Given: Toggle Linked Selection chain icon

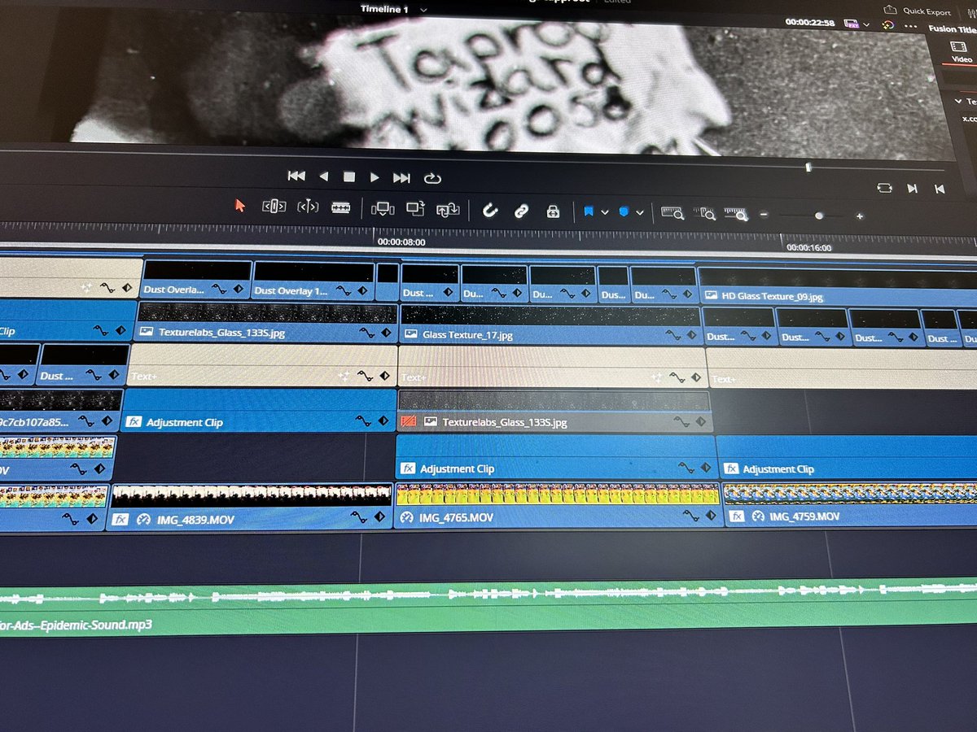Looking at the screenshot, I should point(521,211).
